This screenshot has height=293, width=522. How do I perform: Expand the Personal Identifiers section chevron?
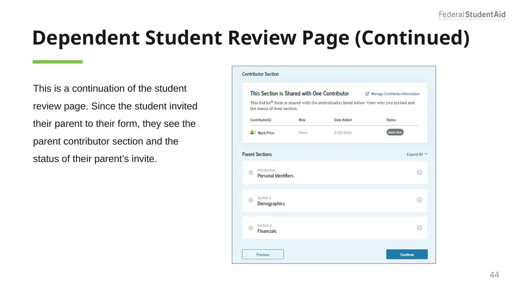click(x=420, y=172)
